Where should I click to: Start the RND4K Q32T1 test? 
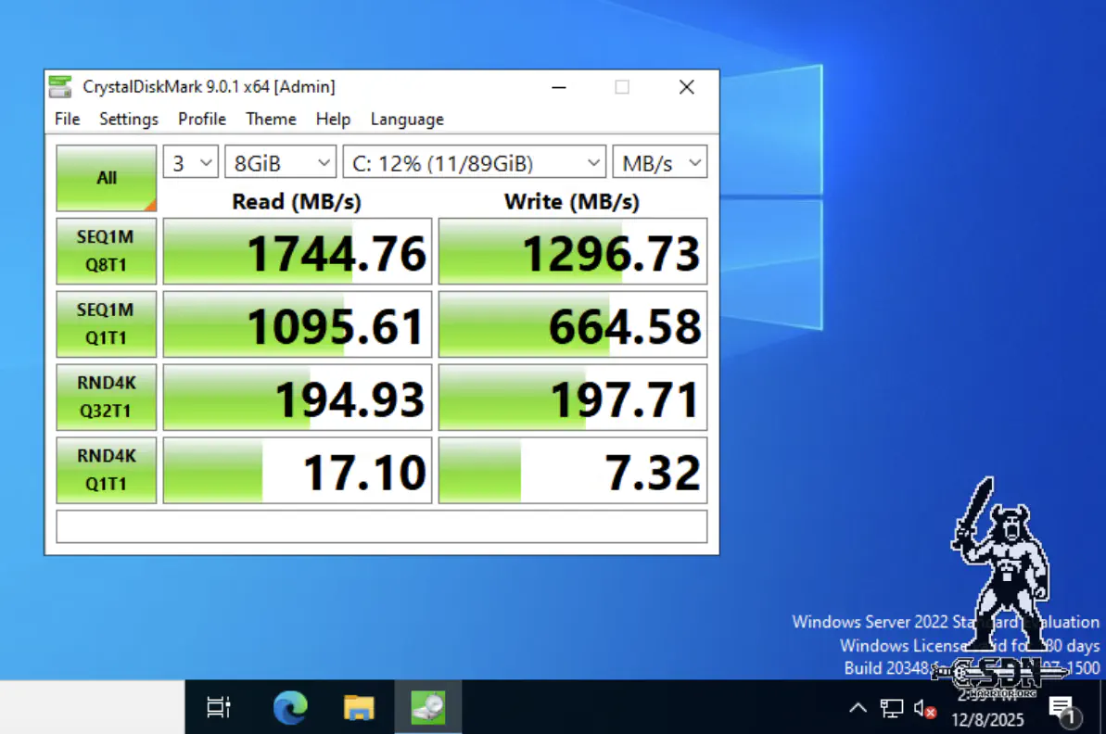tap(107, 397)
